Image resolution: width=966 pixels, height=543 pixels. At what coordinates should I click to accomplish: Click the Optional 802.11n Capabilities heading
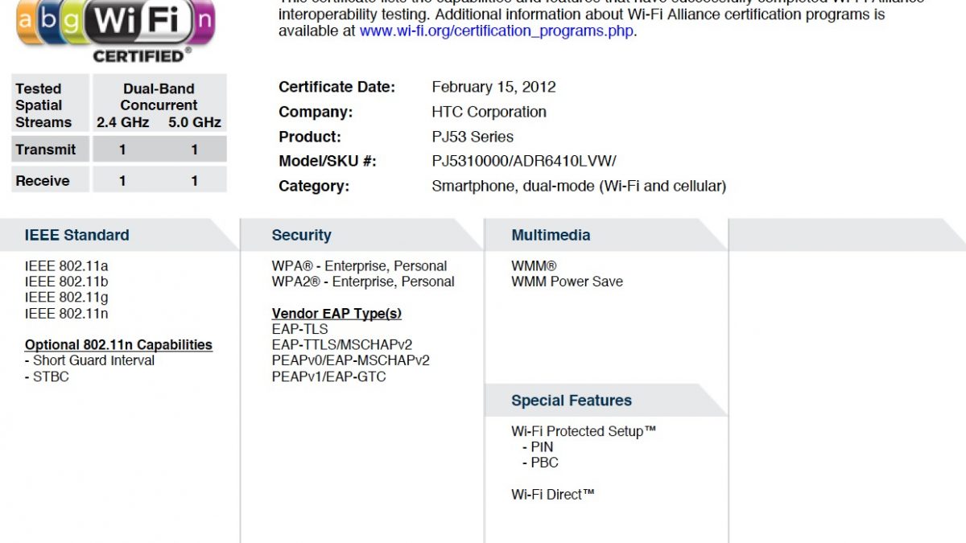118,345
